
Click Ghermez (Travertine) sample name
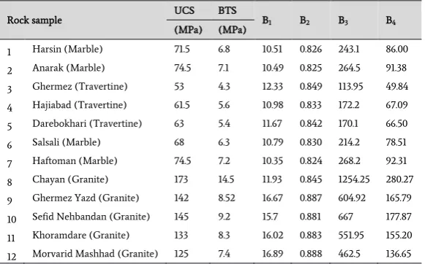80,87
